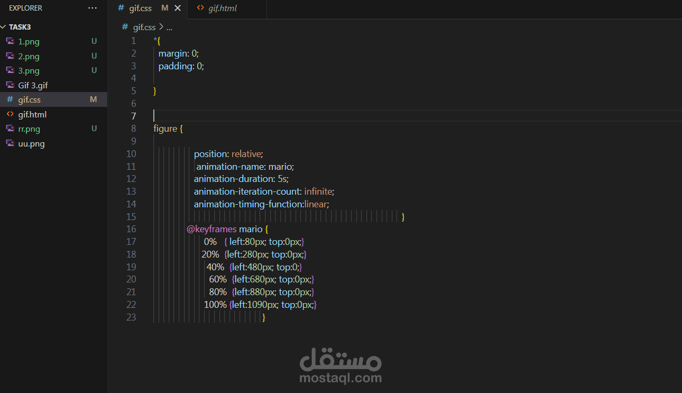682x393 pixels.
Task: Click line number 7 in the gutter
Action: coord(133,116)
